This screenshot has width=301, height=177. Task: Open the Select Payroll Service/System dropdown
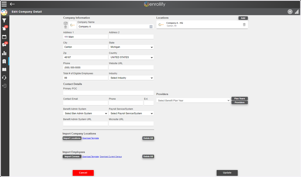131,113
